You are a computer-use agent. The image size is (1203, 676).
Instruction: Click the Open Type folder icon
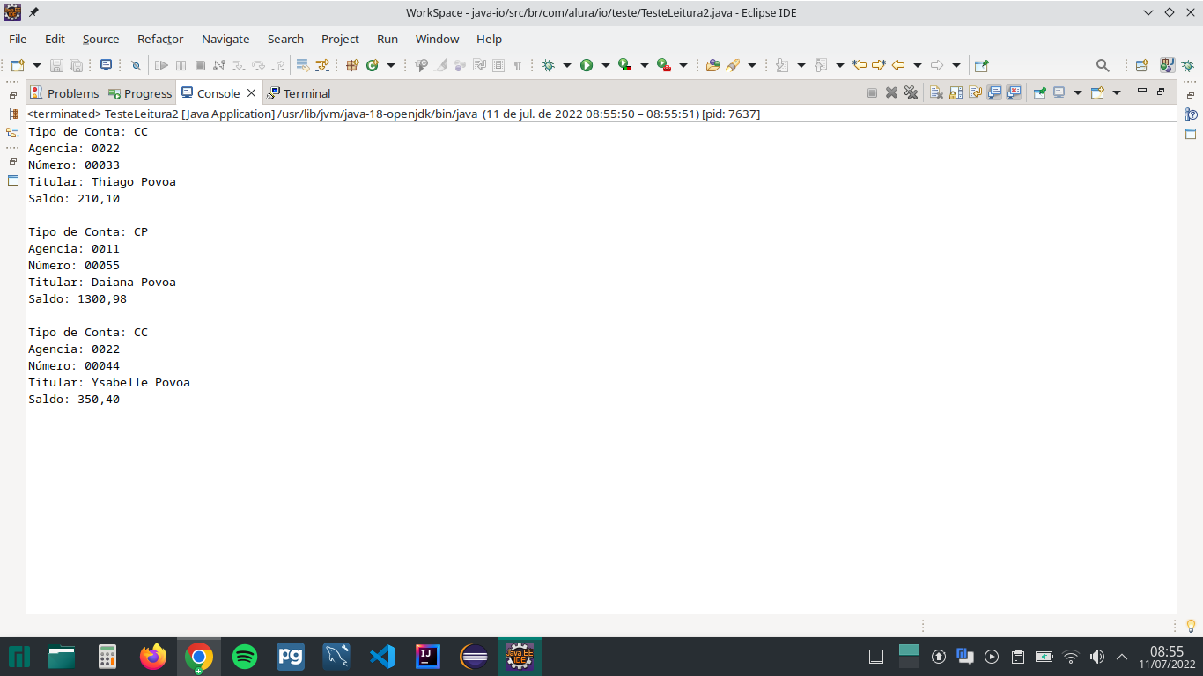[x=713, y=65]
